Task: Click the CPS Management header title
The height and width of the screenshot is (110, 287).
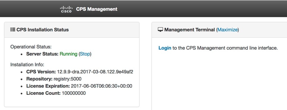Action: 97,9
